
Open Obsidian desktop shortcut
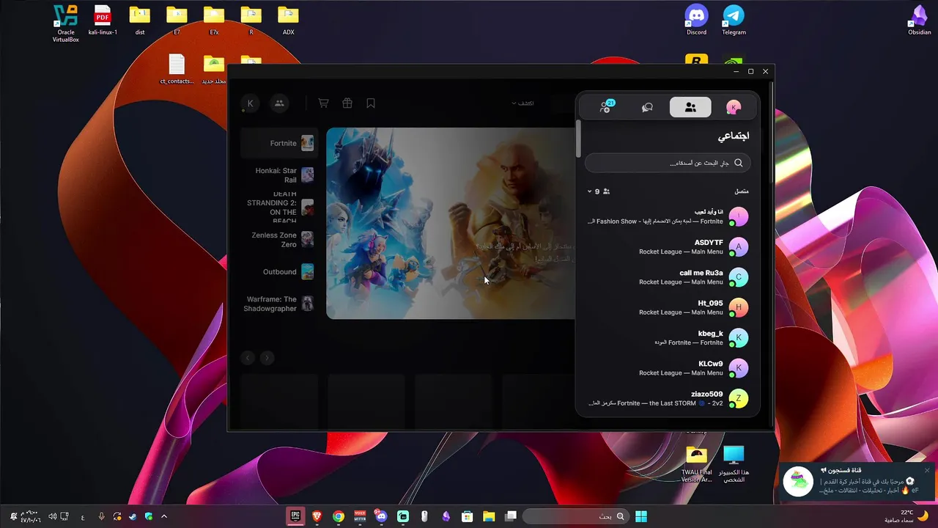(x=919, y=21)
